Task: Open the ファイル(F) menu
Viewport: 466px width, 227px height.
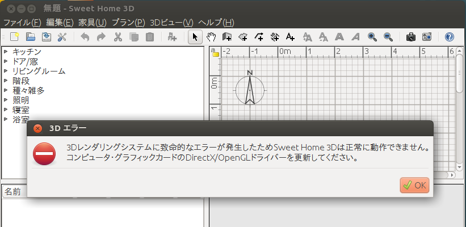Action: (x=22, y=23)
